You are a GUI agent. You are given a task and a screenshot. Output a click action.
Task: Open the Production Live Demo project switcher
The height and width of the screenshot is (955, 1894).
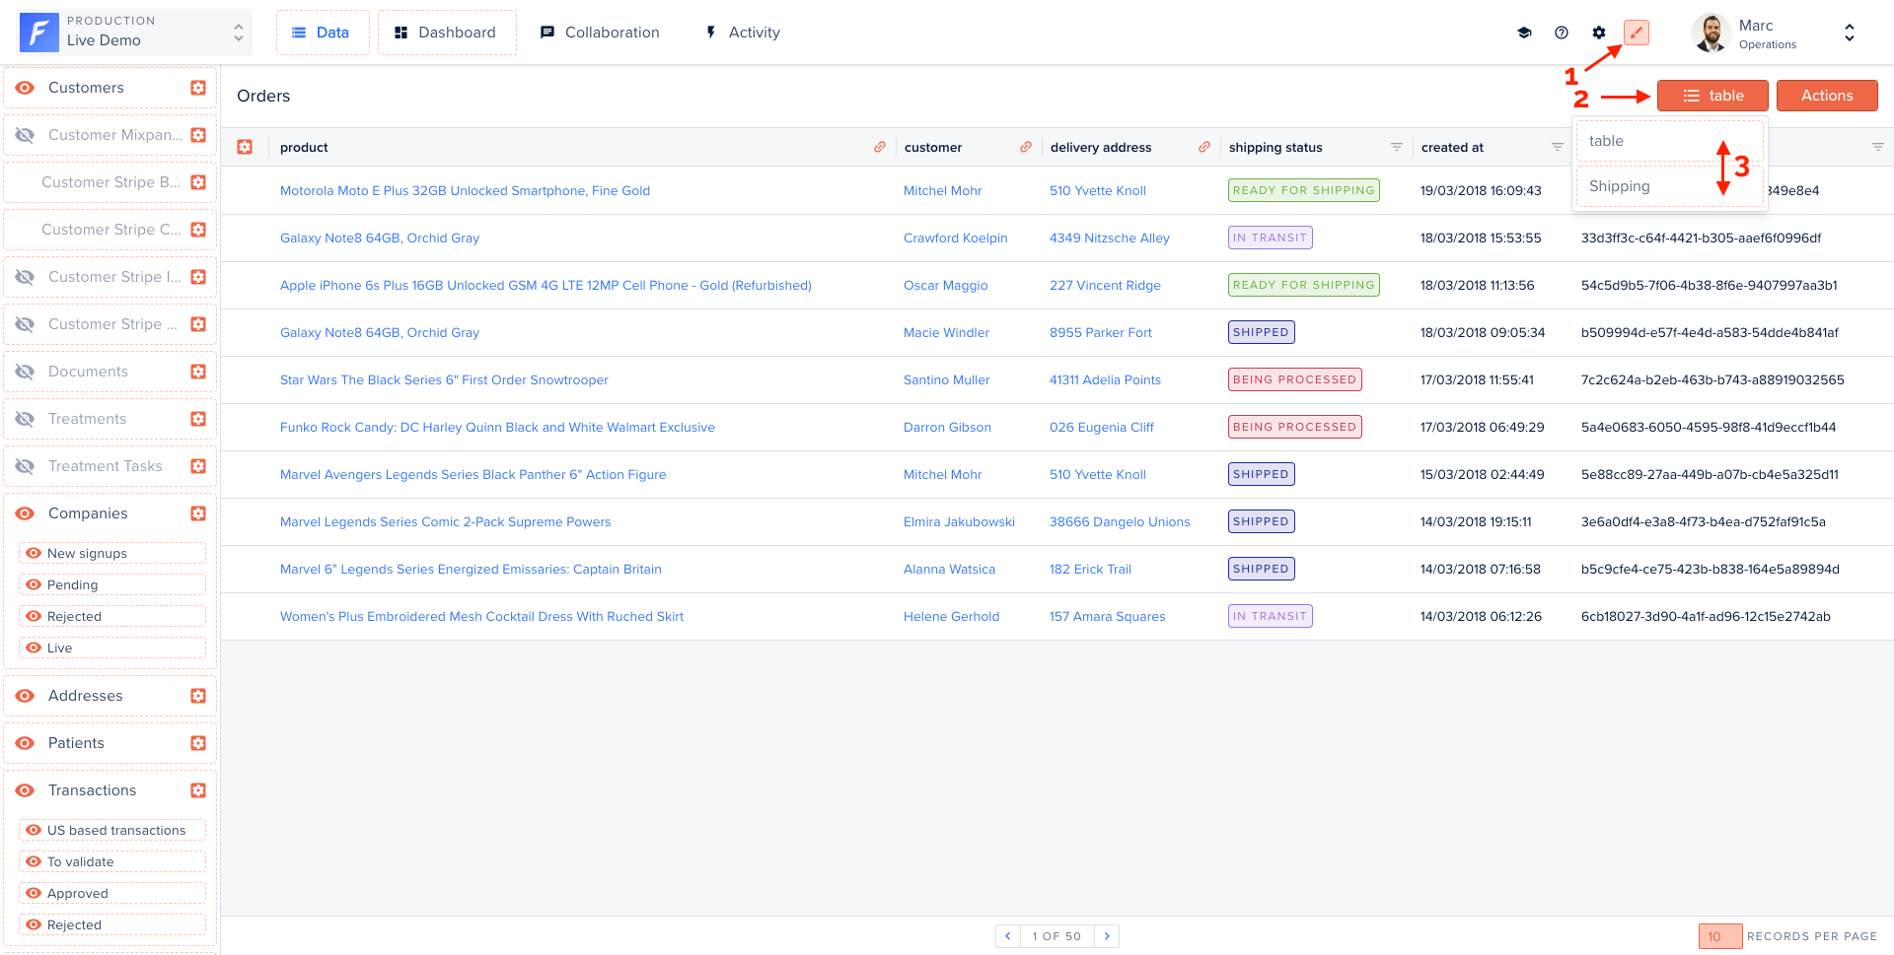click(x=135, y=33)
